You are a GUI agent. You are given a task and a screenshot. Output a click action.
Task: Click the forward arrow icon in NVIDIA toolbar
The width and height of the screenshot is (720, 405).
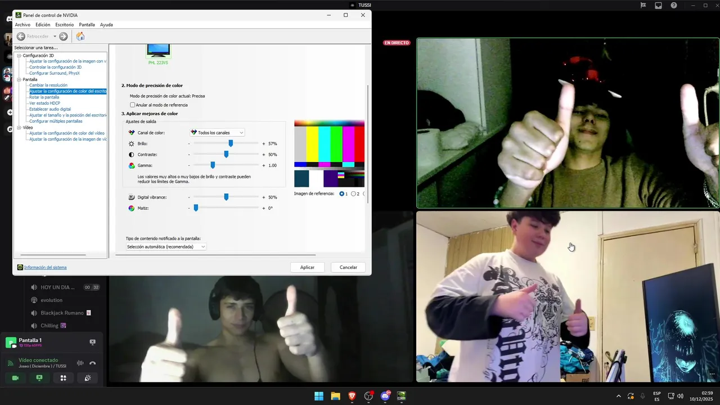(x=64, y=37)
